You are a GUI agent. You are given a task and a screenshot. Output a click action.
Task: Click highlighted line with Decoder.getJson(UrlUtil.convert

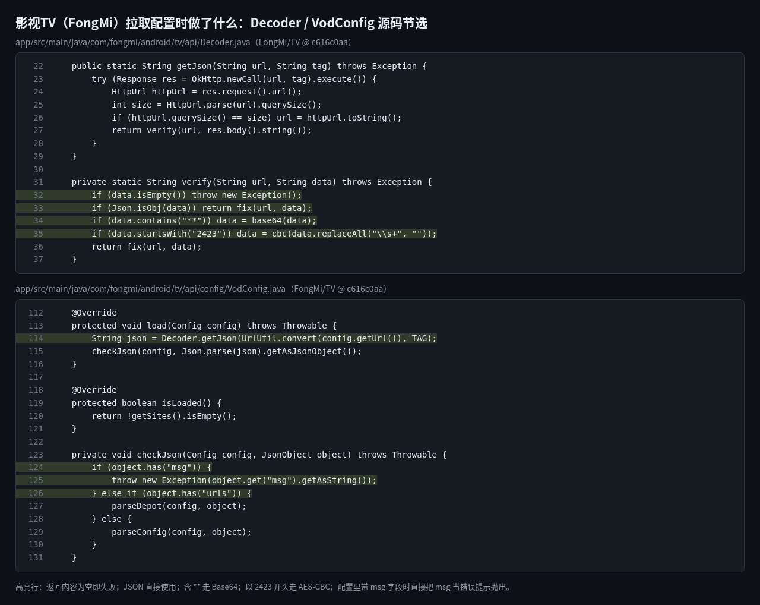pyautogui.click(x=264, y=338)
